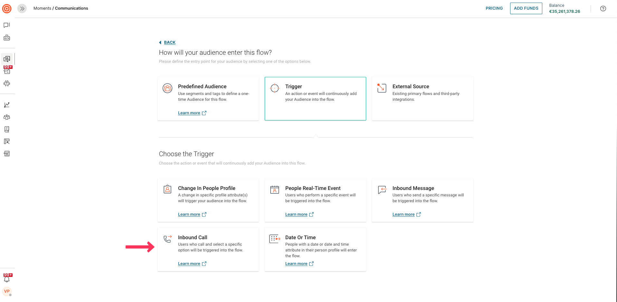Open notifications bell icon
Viewport: 617px width, 302px height.
click(7, 279)
